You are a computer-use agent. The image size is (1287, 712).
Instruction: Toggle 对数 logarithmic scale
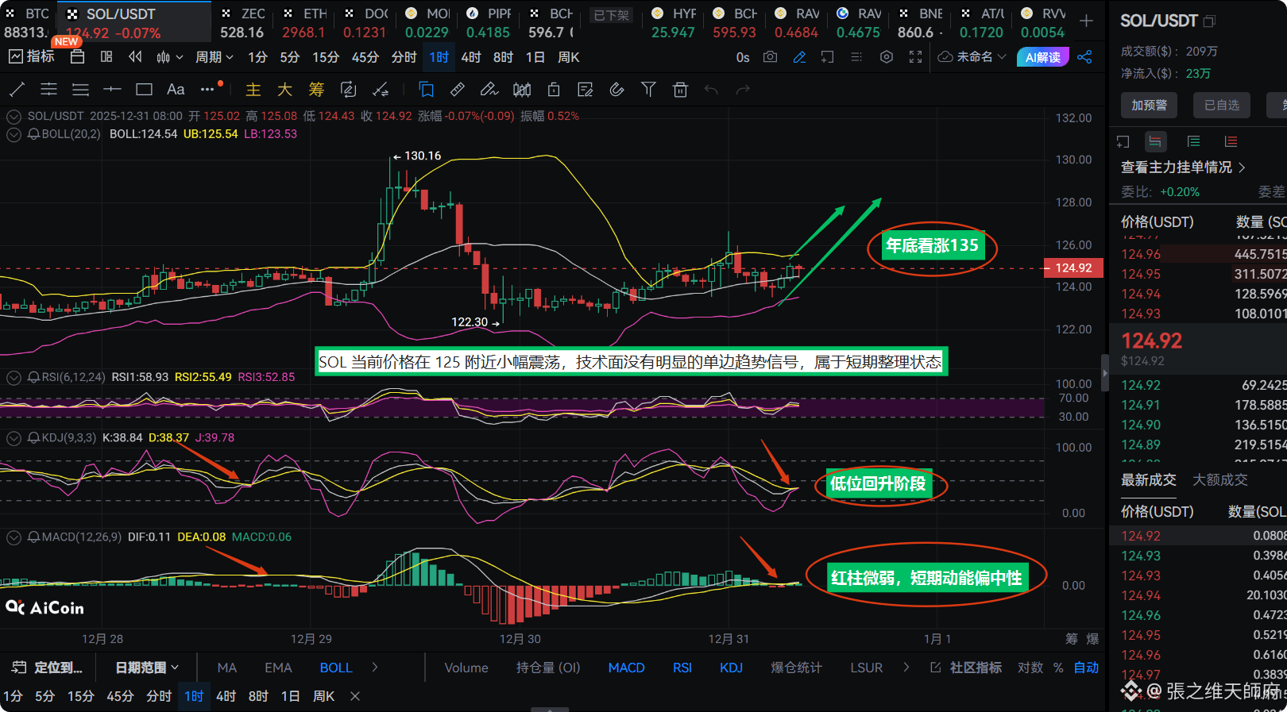[x=1030, y=668]
